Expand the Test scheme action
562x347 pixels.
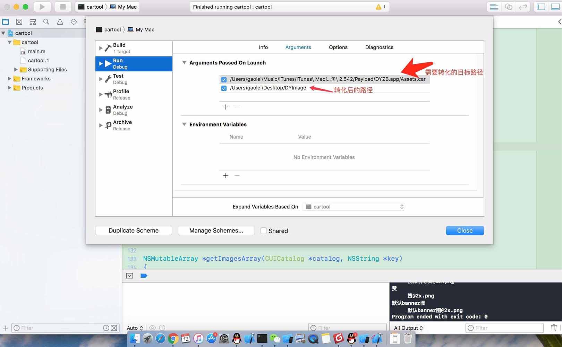coord(101,79)
